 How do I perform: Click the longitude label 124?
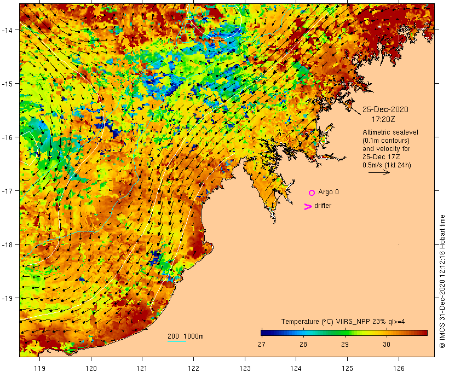pyautogui.click(x=296, y=368)
